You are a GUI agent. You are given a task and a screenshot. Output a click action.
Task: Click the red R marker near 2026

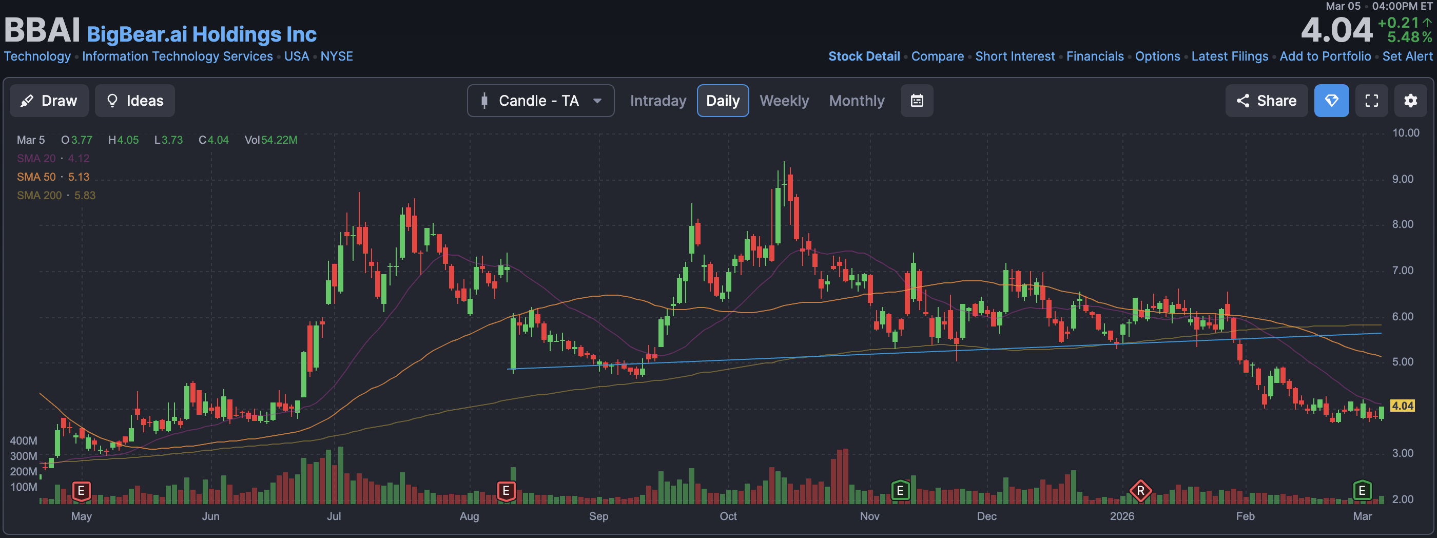(1140, 491)
